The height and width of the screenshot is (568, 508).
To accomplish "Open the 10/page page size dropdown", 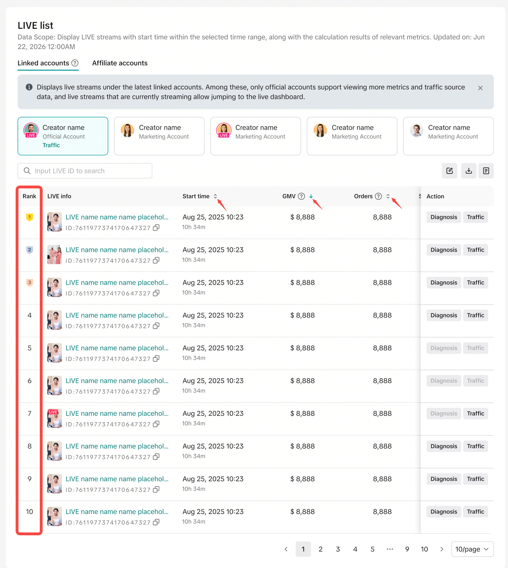I will pyautogui.click(x=472, y=549).
